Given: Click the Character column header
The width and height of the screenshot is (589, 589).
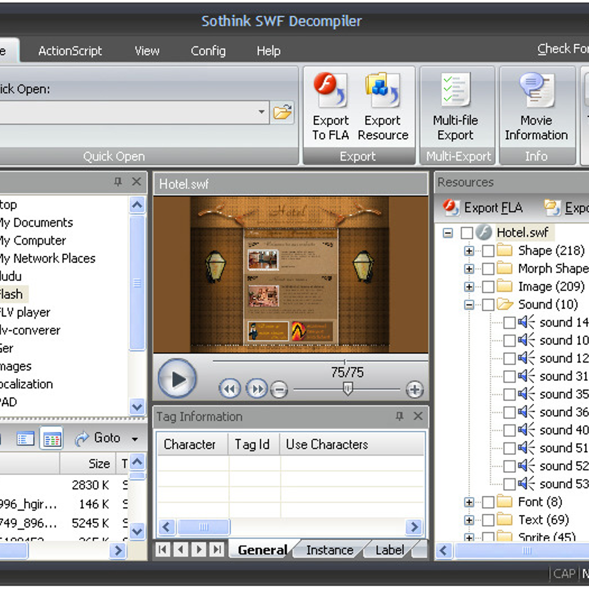Looking at the screenshot, I should point(192,444).
